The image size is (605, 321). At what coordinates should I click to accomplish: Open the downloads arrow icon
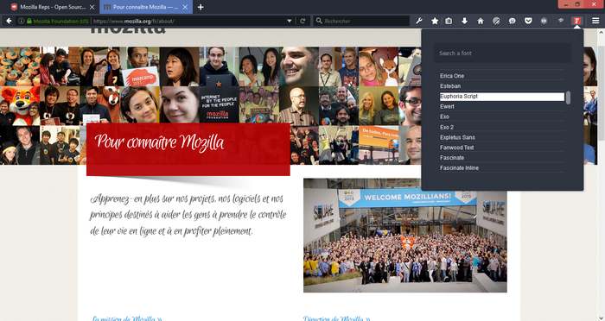tap(465, 21)
